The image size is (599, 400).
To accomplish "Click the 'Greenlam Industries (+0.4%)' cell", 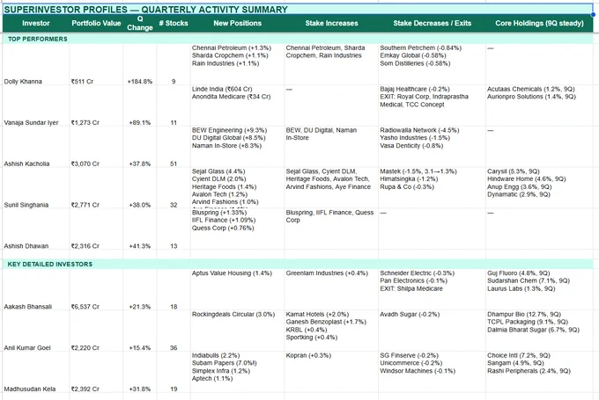I will pyautogui.click(x=331, y=289).
